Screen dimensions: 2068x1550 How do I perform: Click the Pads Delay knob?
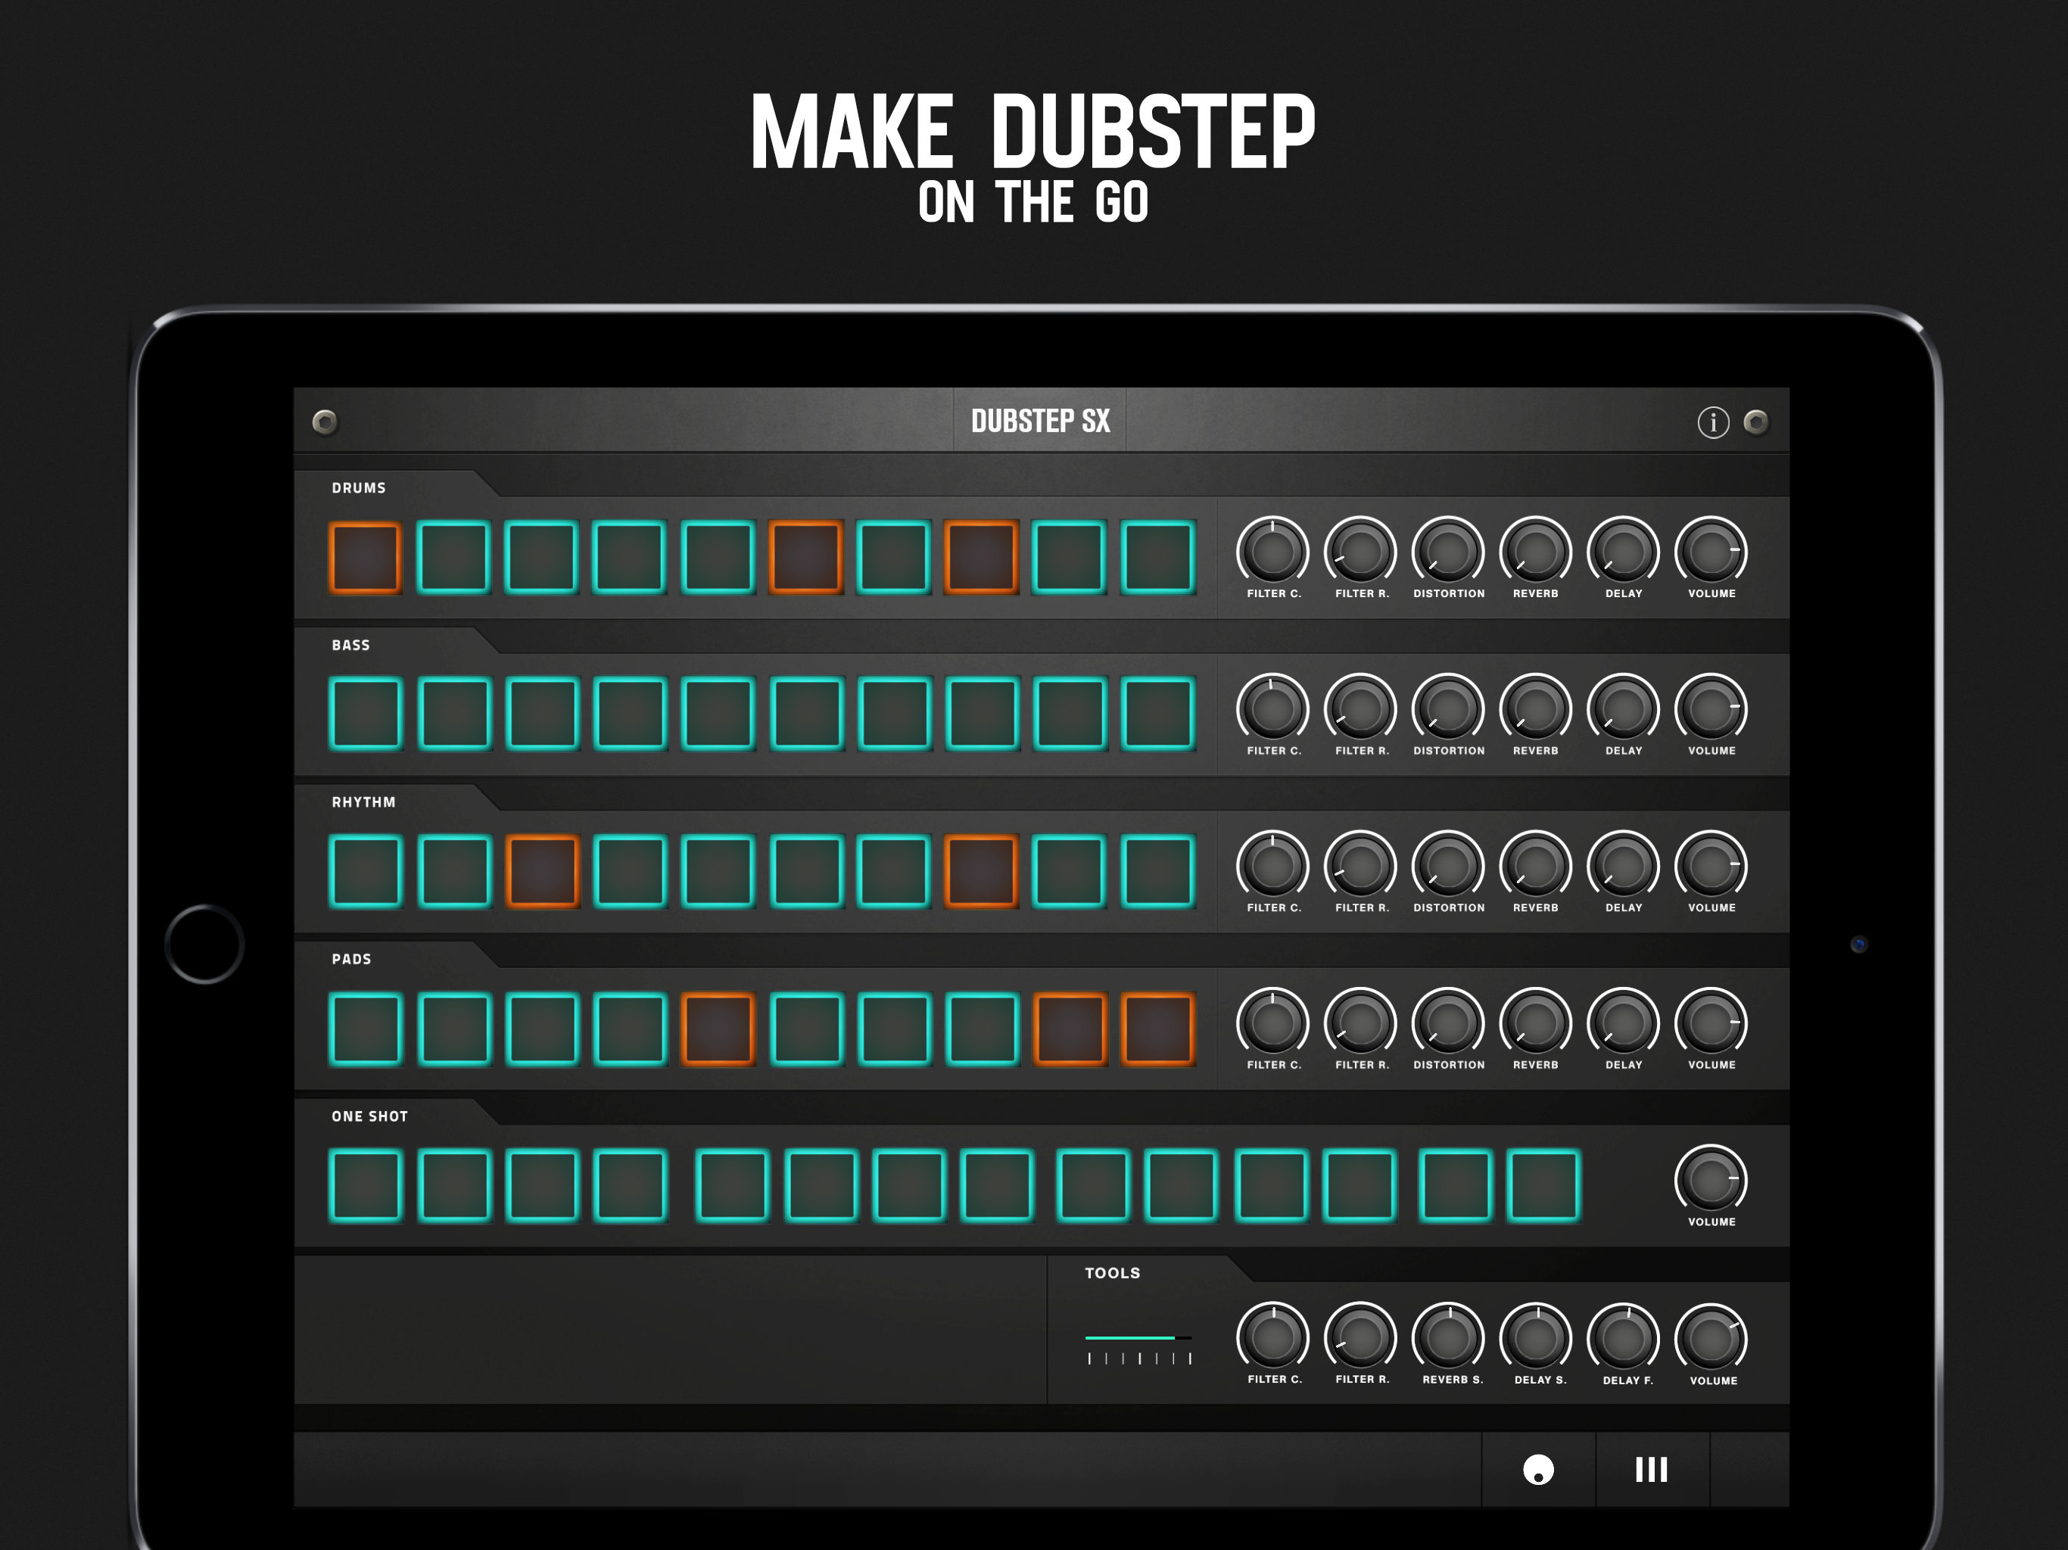point(1624,1024)
